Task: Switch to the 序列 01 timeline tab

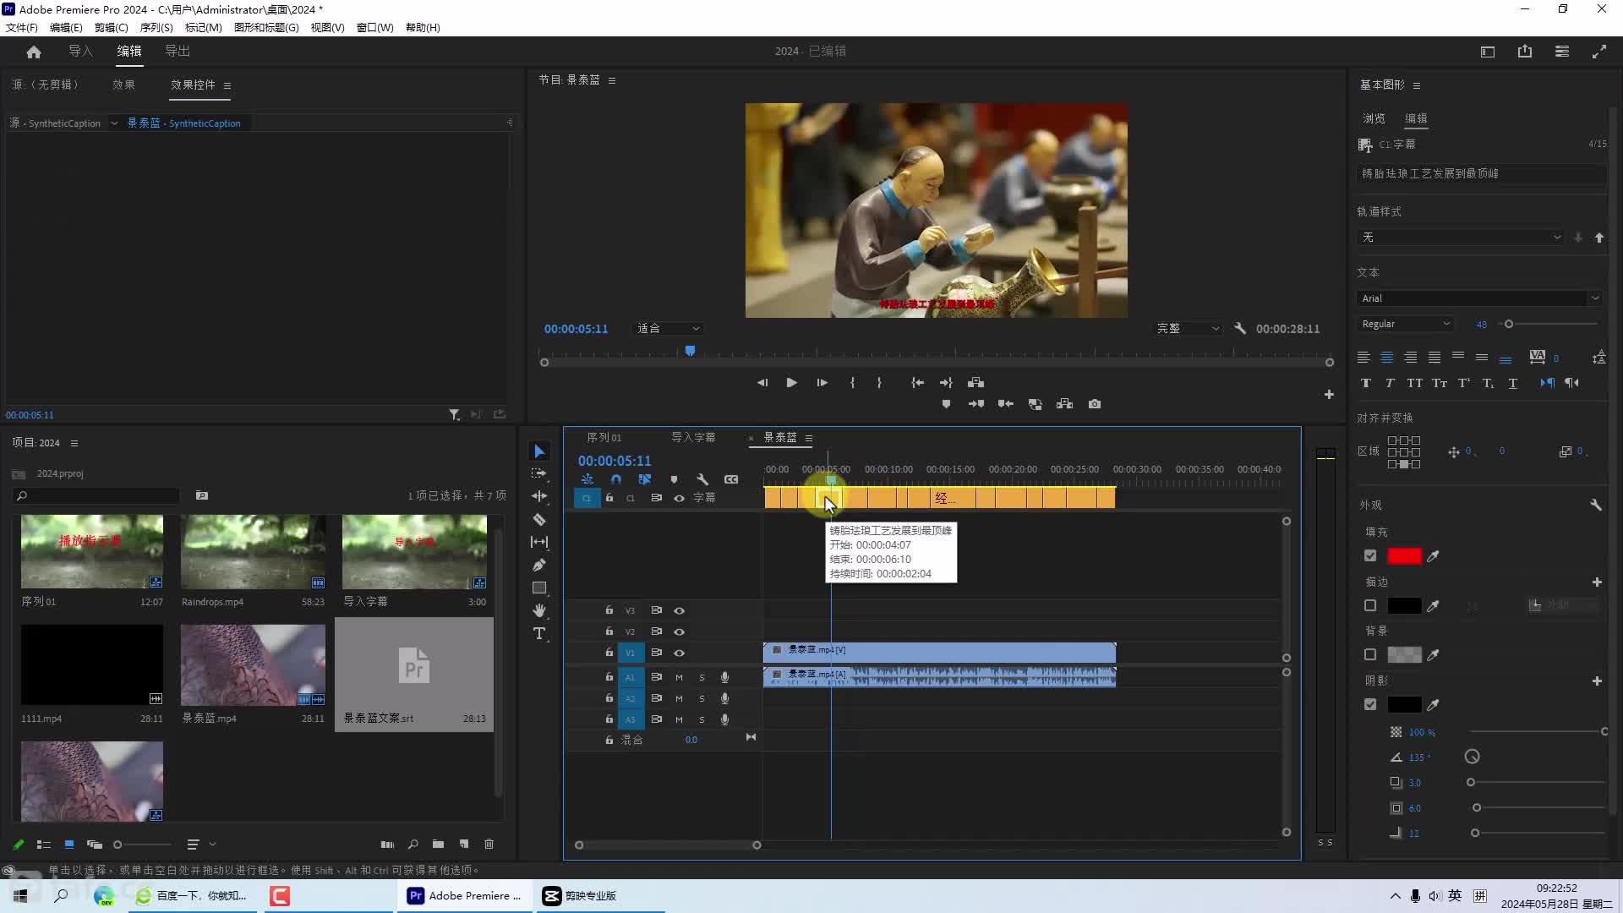Action: tap(604, 438)
